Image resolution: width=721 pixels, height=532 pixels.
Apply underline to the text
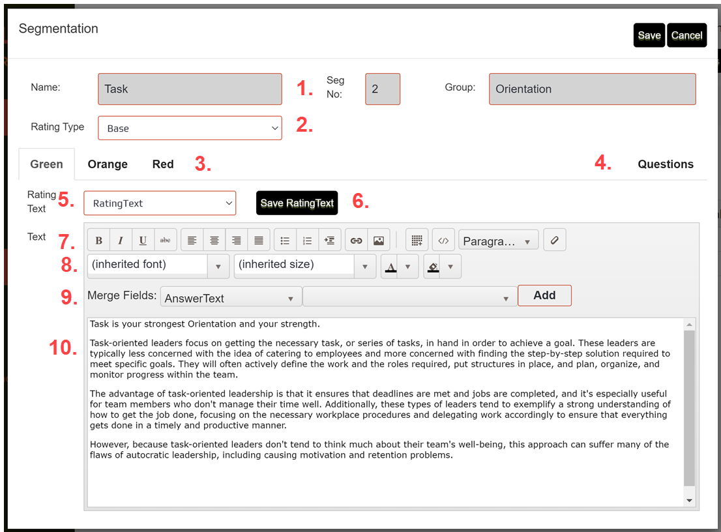tap(143, 240)
